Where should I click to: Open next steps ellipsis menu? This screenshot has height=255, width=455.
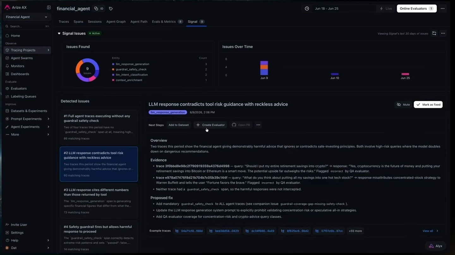258,125
